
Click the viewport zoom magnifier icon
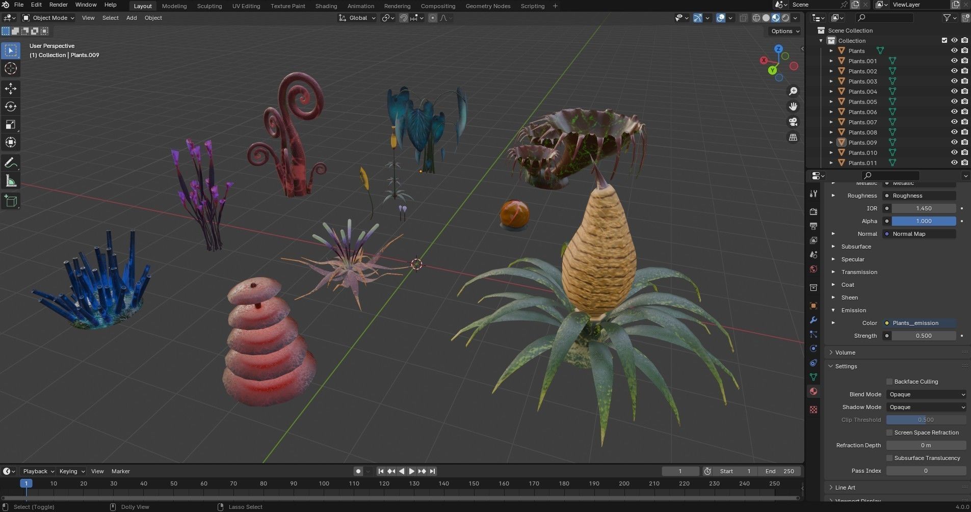coord(793,91)
